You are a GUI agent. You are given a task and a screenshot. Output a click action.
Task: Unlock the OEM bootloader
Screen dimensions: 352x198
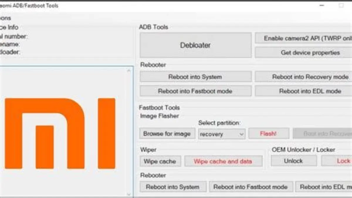pos(293,161)
